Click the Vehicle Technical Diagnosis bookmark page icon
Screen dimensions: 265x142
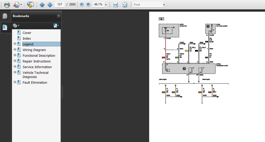(x=19, y=72)
